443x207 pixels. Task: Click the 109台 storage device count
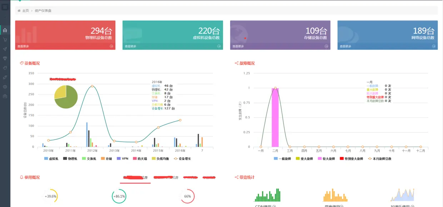pos(316,31)
